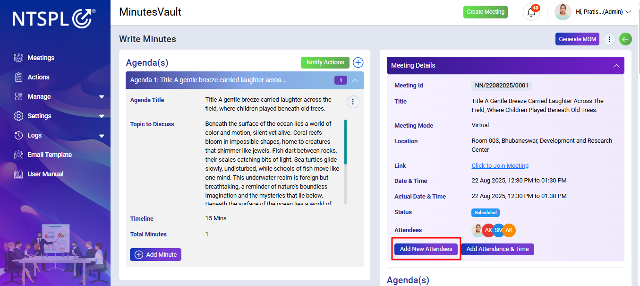Click the Add New Attendees button
The width and height of the screenshot is (640, 286).
pyautogui.click(x=426, y=249)
